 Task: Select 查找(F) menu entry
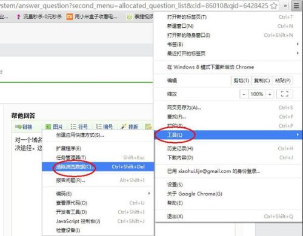tap(228, 117)
